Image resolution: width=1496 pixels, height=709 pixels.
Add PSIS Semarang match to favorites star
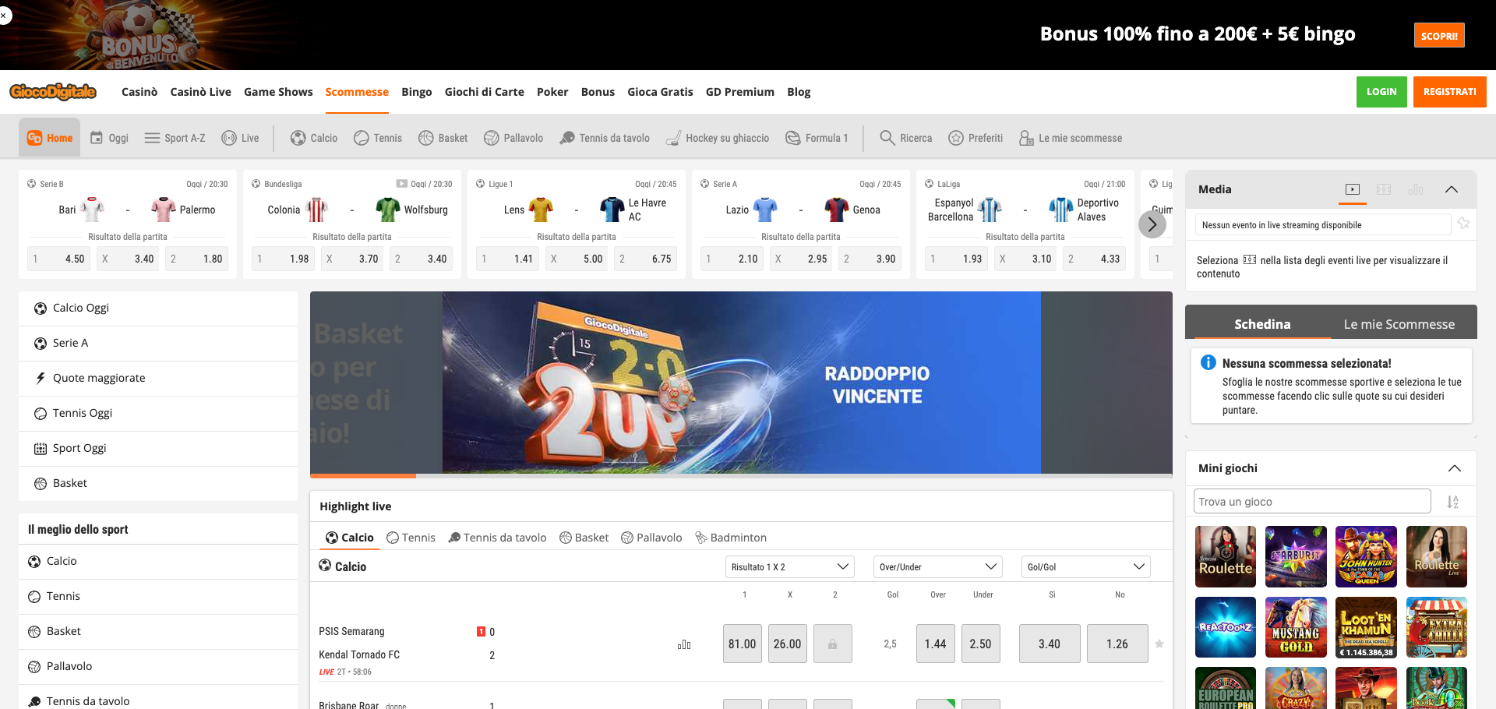1159,644
